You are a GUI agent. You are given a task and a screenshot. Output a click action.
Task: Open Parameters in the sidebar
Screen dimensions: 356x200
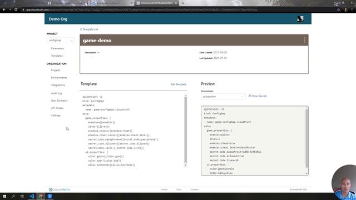[x=57, y=48]
